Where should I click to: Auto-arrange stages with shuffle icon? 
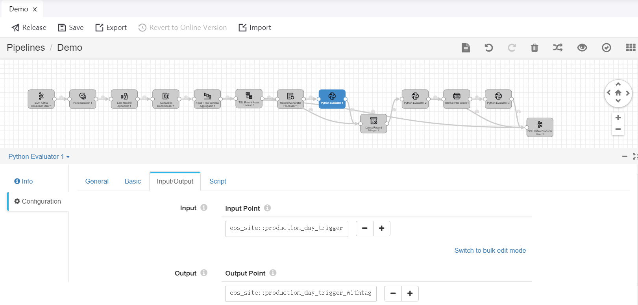pyautogui.click(x=558, y=48)
